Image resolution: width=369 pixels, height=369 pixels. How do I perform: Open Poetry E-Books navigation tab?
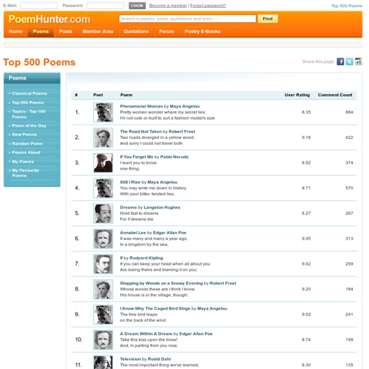[202, 31]
